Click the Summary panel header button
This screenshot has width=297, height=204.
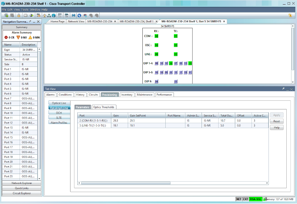click(22, 27)
